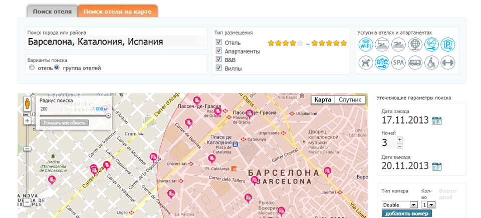The image size is (481, 218).
Task: Click the добавить номер button
Action: coord(407,213)
